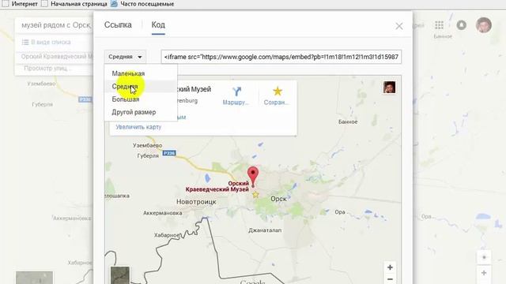506x284 pixels.
Task: Click background map location button
Action: pyautogui.click(x=484, y=257)
